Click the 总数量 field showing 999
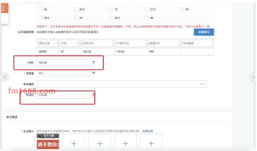Viewport: 257px width, 151px height. [64, 73]
